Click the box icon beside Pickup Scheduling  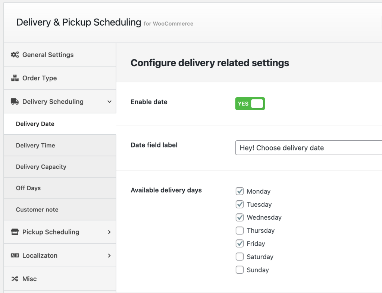tap(15, 232)
